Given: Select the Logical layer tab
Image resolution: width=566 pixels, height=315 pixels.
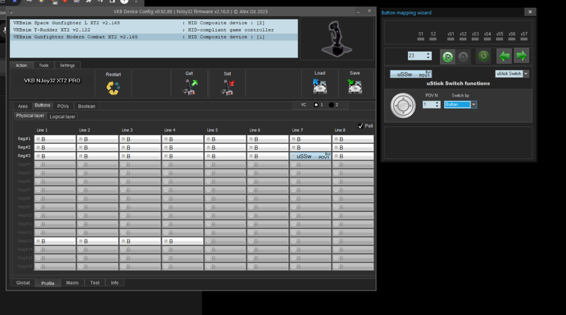Looking at the screenshot, I should (62, 117).
